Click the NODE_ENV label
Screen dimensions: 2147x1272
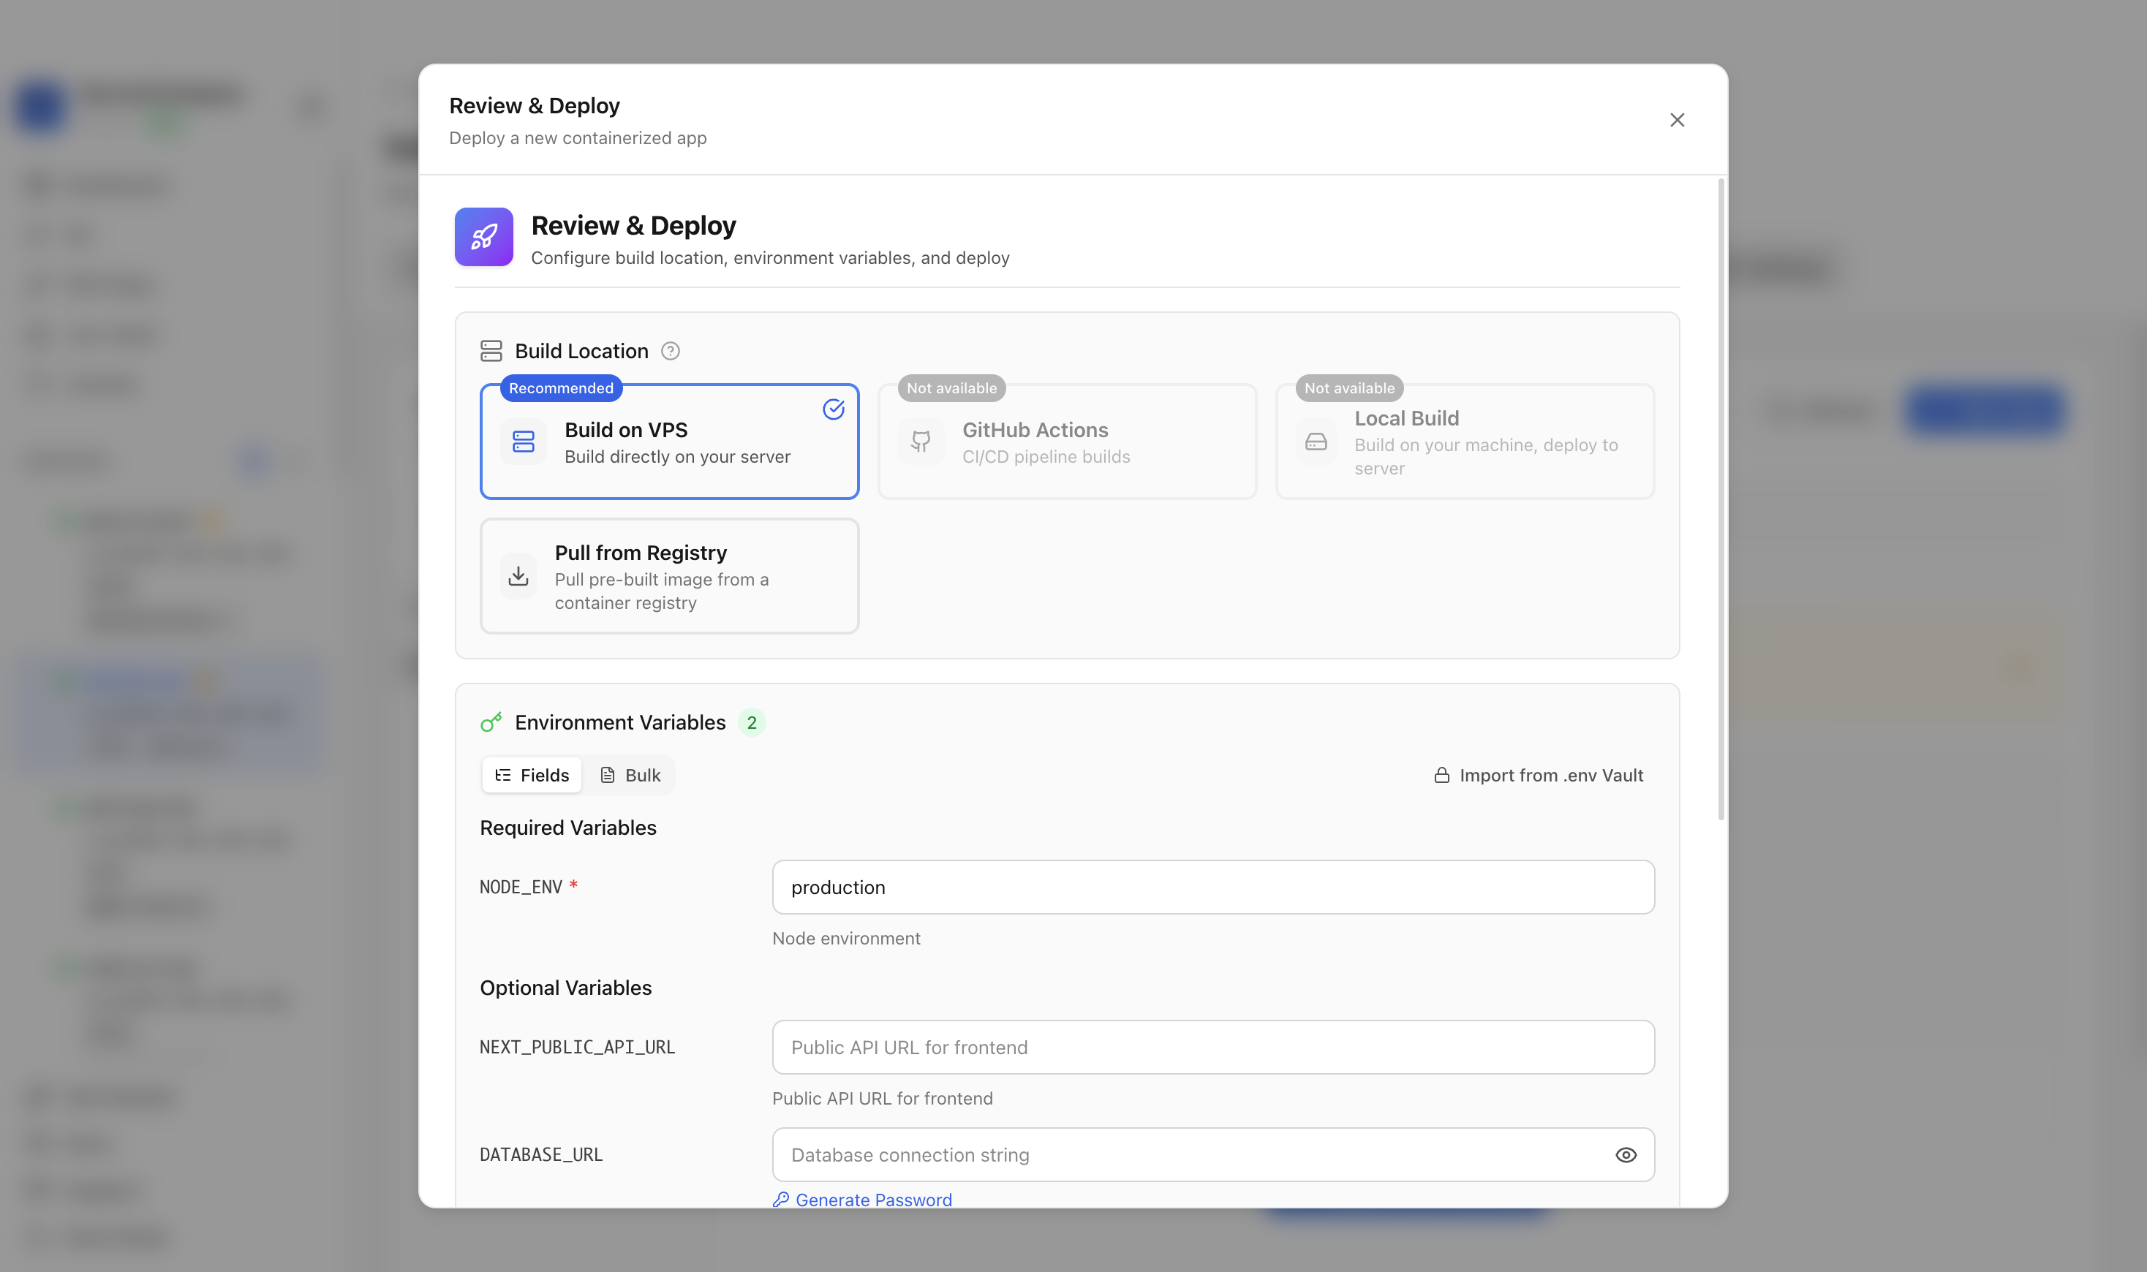click(x=521, y=887)
